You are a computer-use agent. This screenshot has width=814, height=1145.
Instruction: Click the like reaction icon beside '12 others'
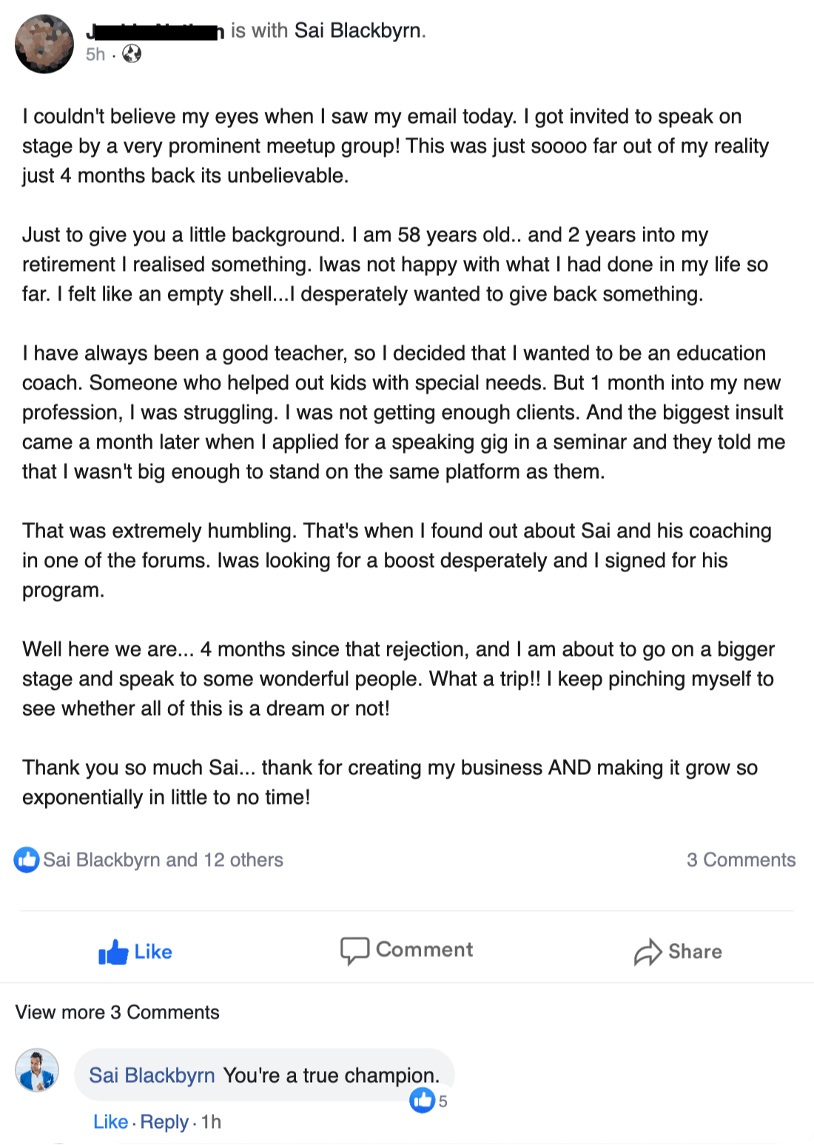(x=27, y=859)
